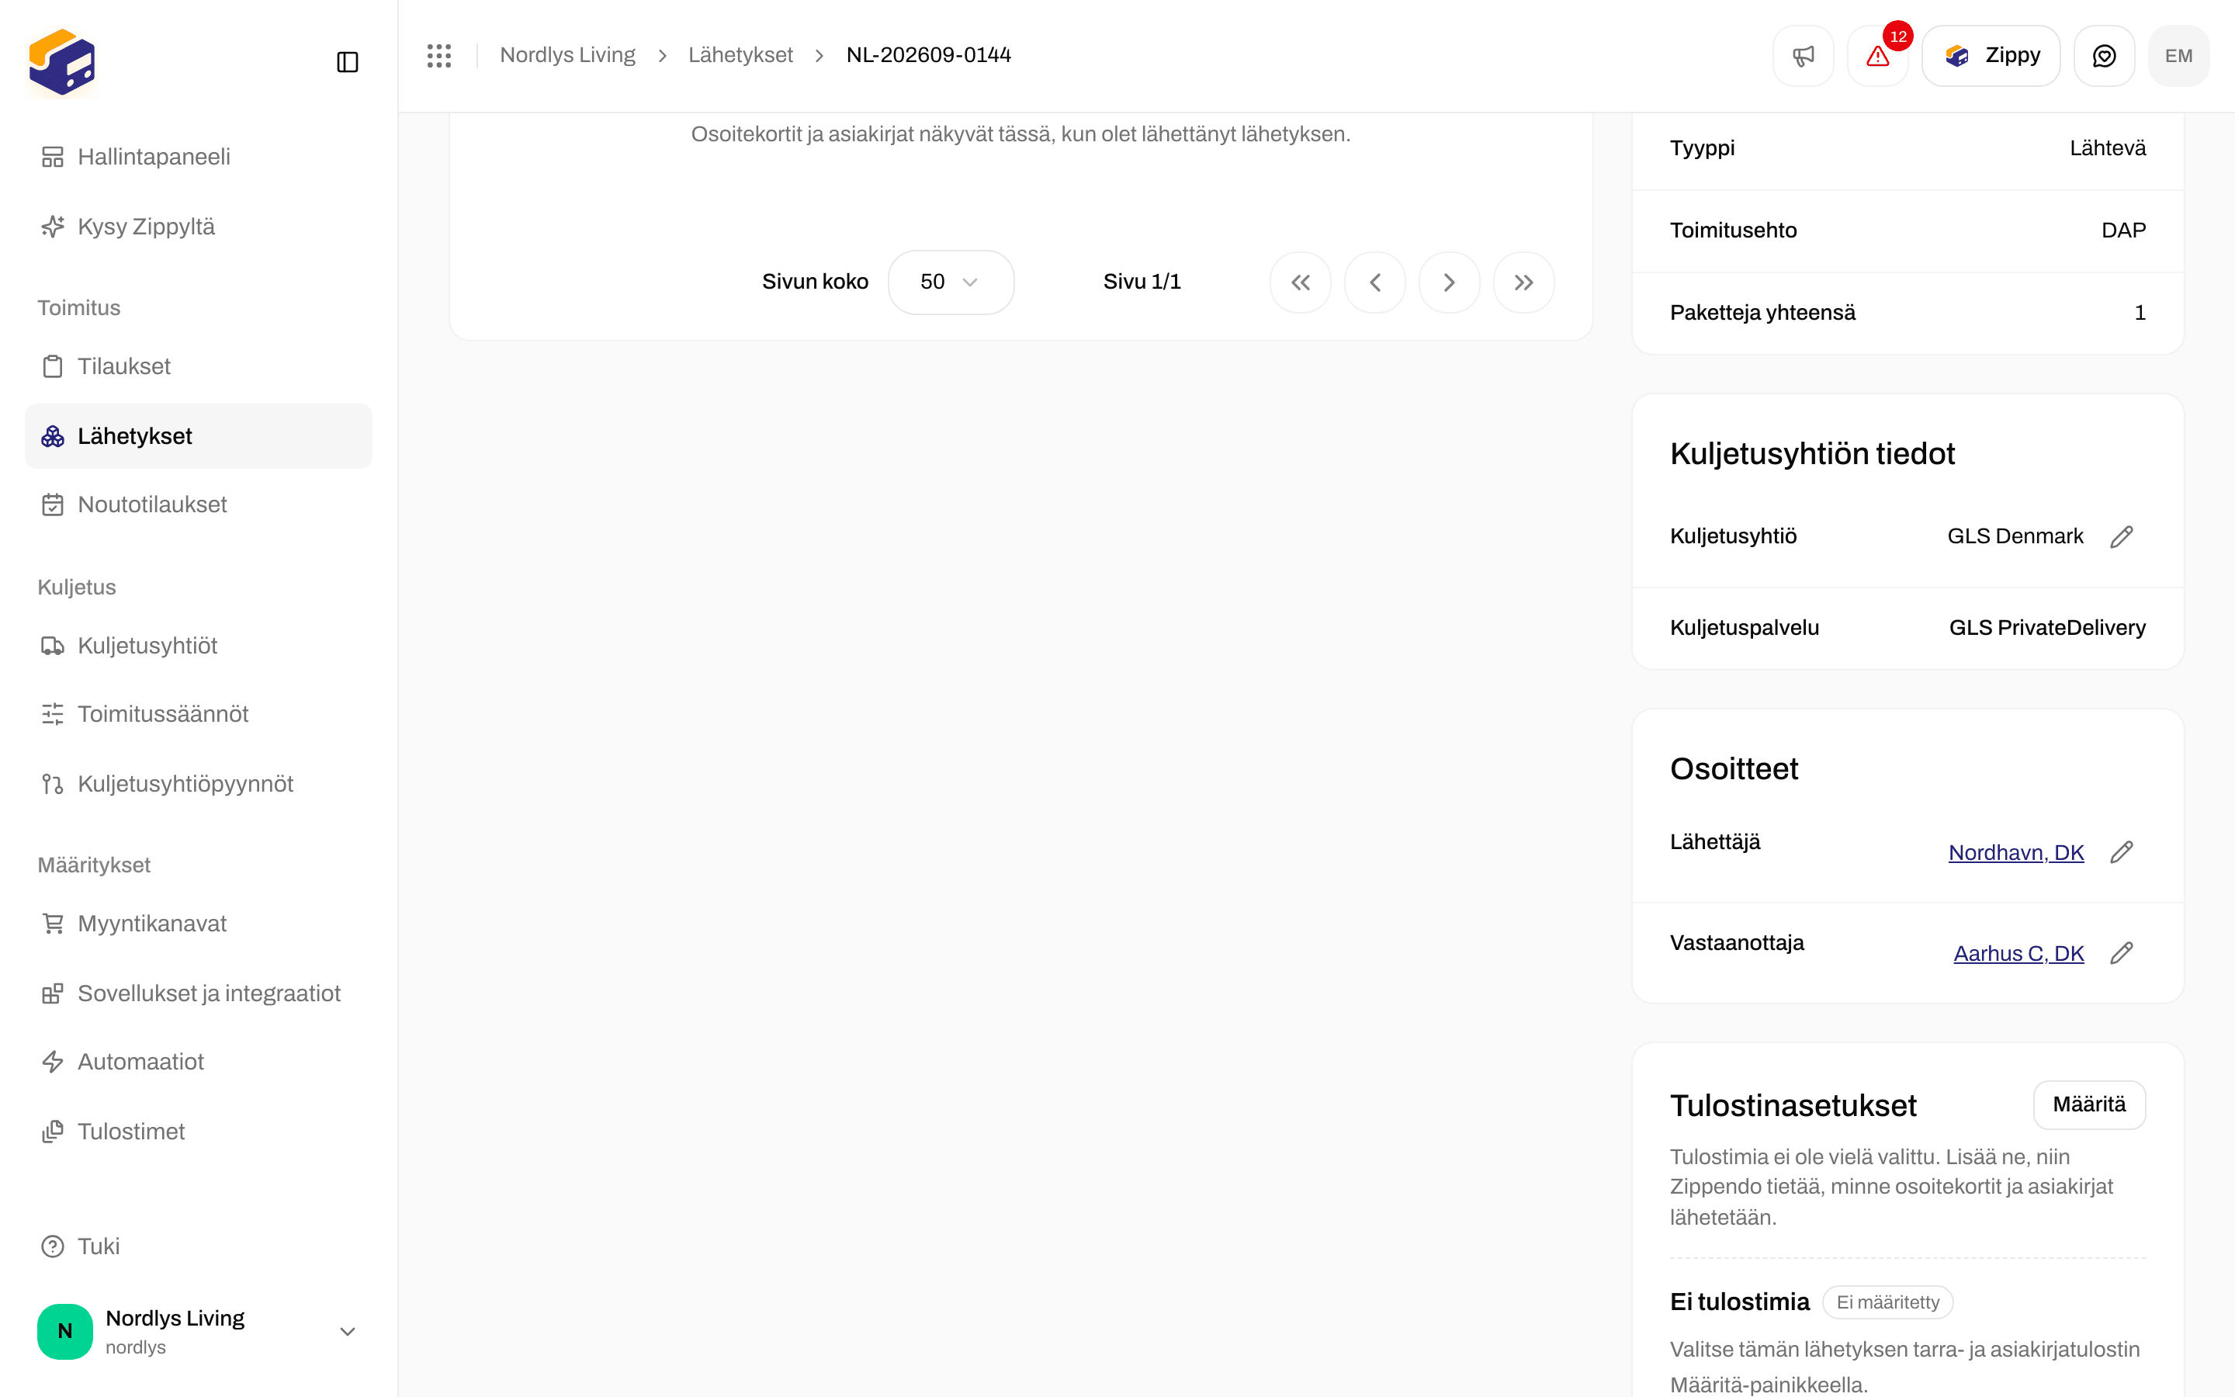Click the Ei määritetty badge
The image size is (2235, 1397).
[1888, 1302]
